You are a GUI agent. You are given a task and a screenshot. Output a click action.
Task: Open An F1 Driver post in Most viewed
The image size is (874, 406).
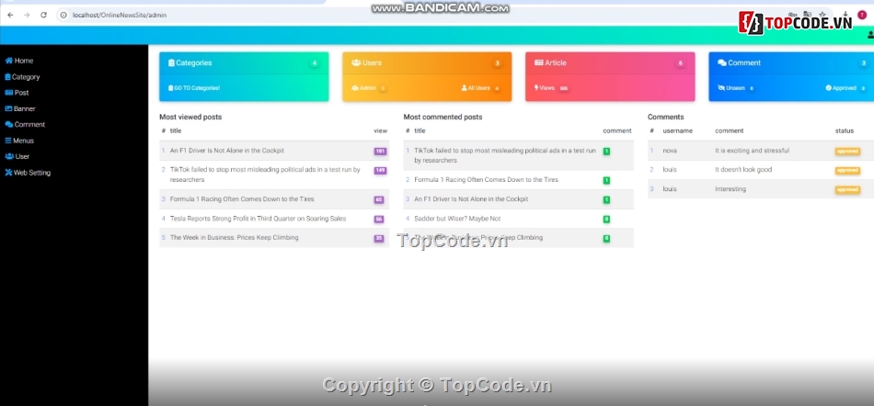(x=227, y=151)
